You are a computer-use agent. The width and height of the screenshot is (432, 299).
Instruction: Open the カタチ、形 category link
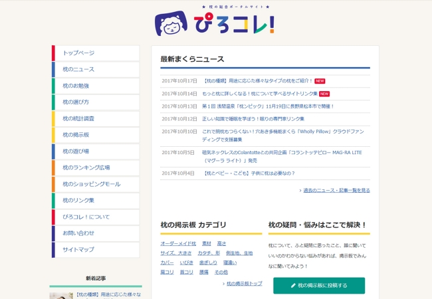209,253
